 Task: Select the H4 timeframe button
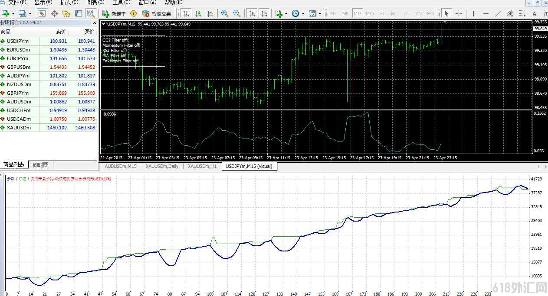pyautogui.click(x=394, y=13)
